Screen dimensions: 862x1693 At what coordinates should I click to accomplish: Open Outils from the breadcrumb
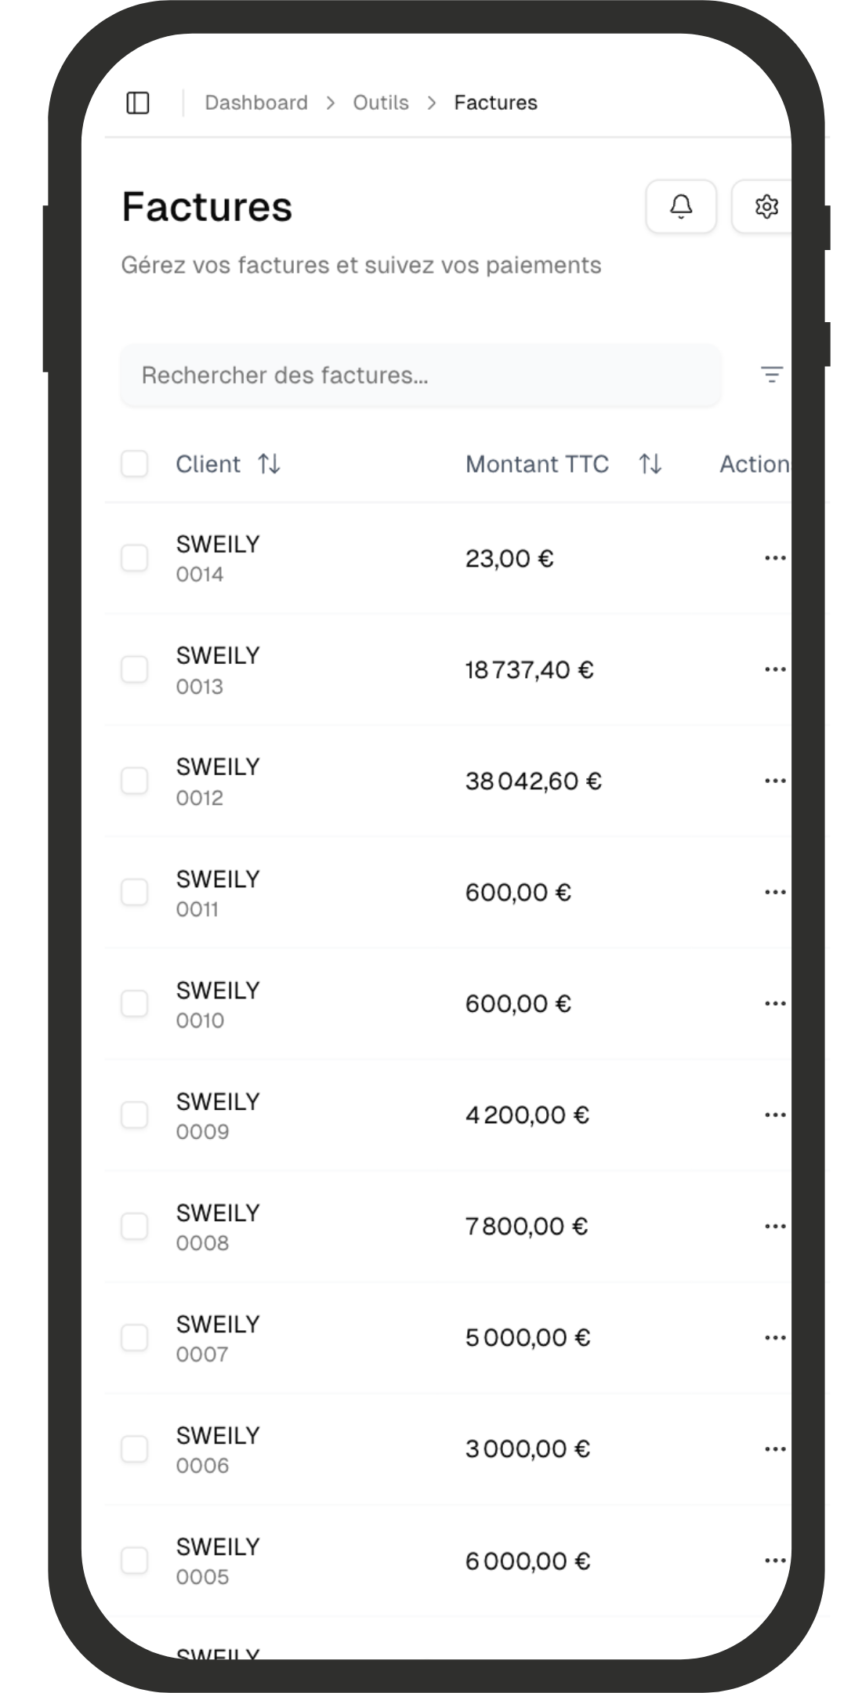(381, 102)
